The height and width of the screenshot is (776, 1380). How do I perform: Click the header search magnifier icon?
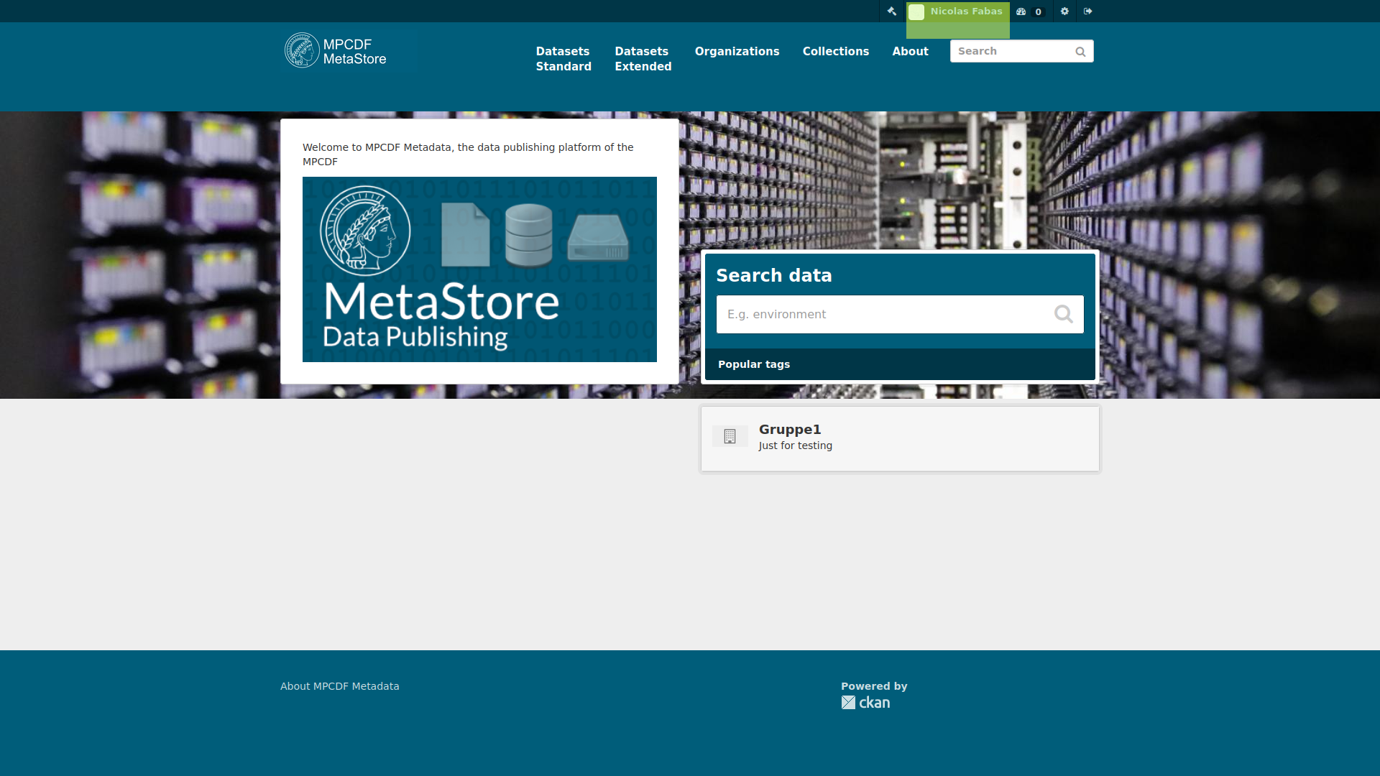click(x=1080, y=52)
